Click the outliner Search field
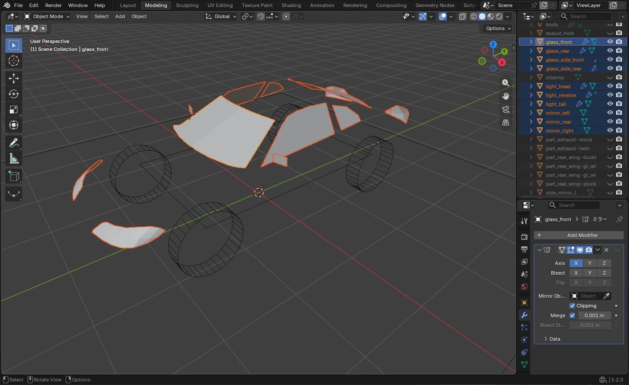 pos(586,17)
